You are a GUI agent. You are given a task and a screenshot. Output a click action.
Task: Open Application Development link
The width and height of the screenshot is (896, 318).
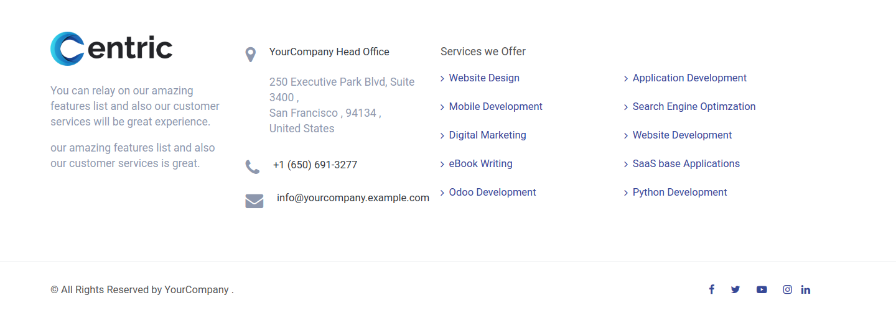[x=689, y=78]
